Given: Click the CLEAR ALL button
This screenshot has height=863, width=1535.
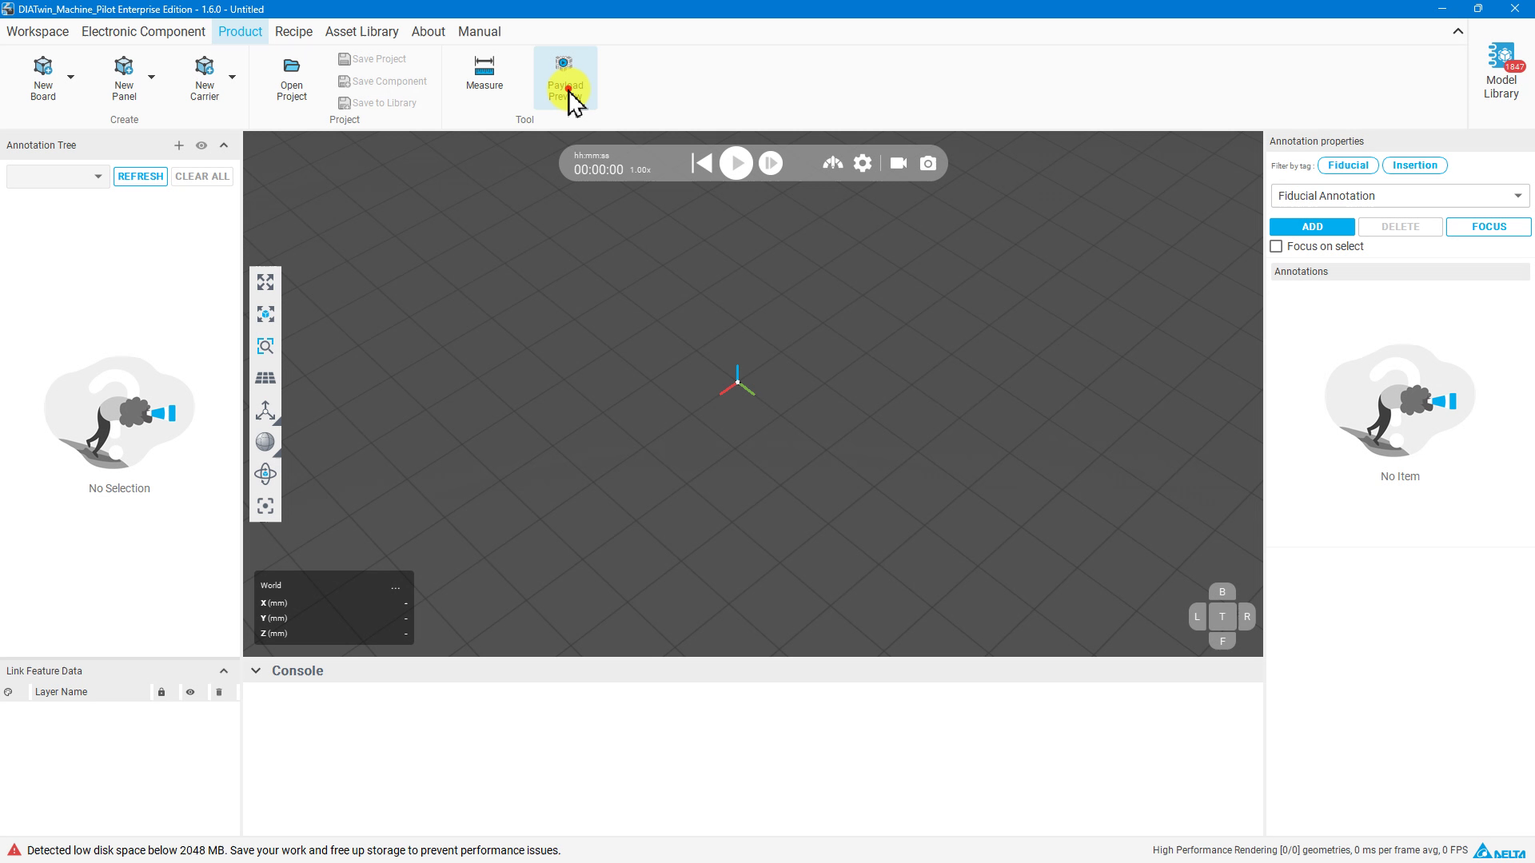Looking at the screenshot, I should coord(202,177).
